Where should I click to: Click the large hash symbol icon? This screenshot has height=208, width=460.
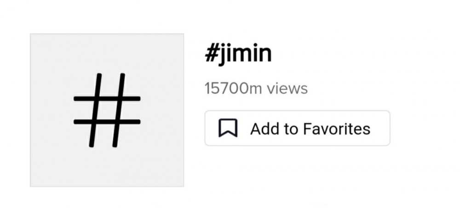click(107, 110)
